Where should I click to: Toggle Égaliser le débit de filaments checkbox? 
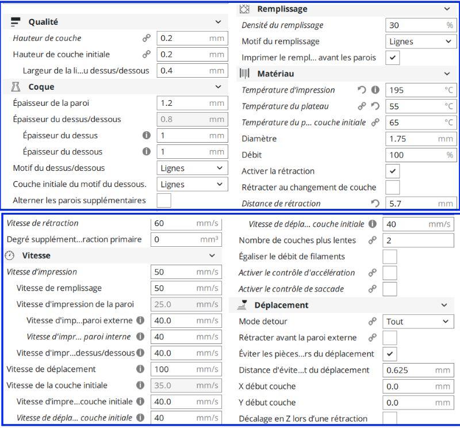tap(390, 257)
